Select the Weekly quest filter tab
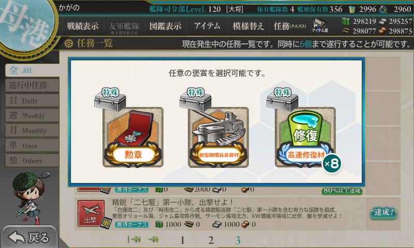414x248 pixels. [x=32, y=115]
